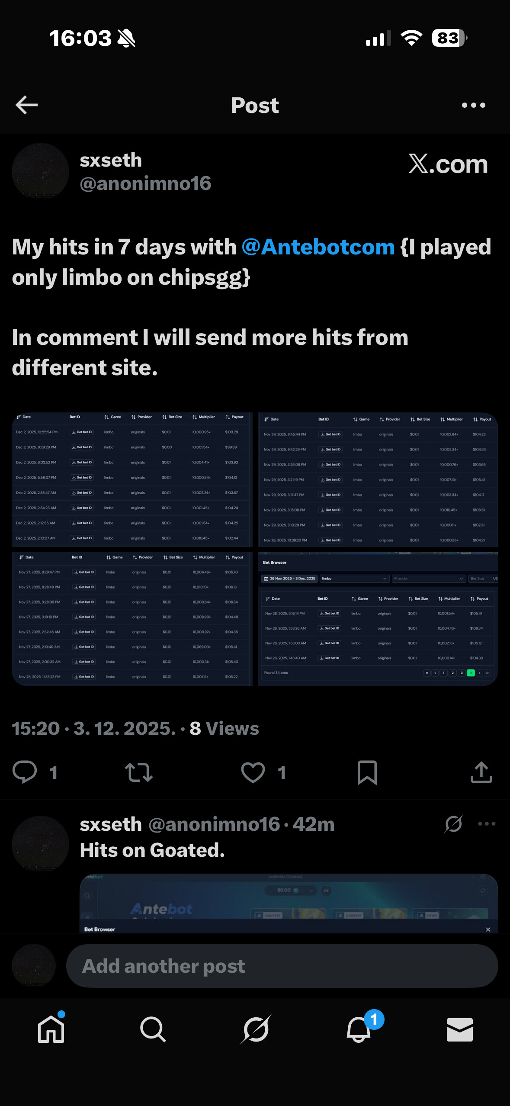Open the Bet Browser image in the post
The image size is (510, 1106).
click(378, 619)
